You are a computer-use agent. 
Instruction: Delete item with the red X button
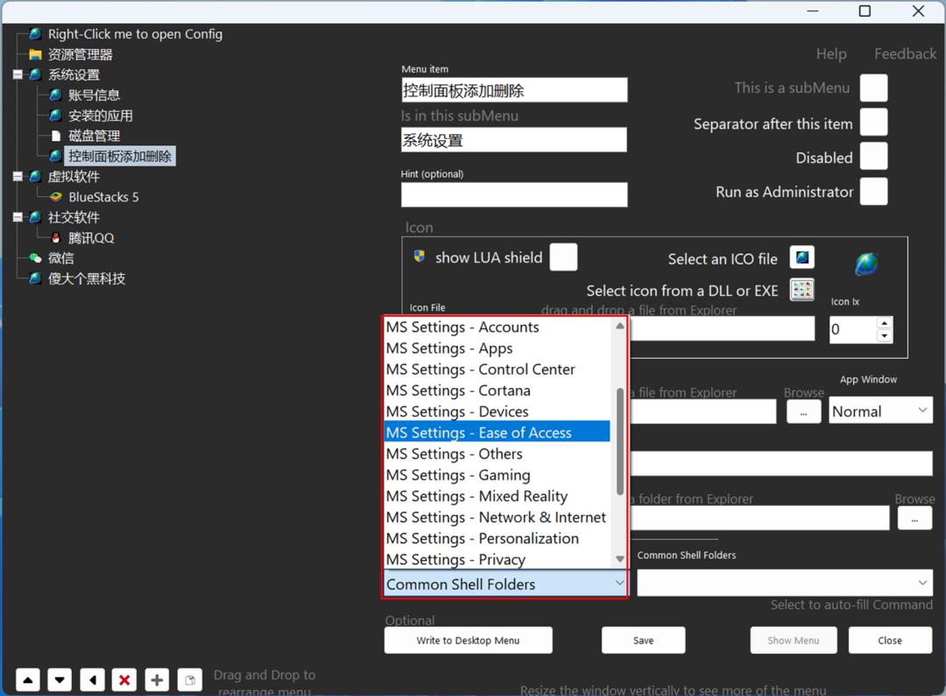[124, 680]
